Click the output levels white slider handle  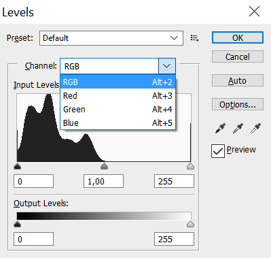[191, 224]
